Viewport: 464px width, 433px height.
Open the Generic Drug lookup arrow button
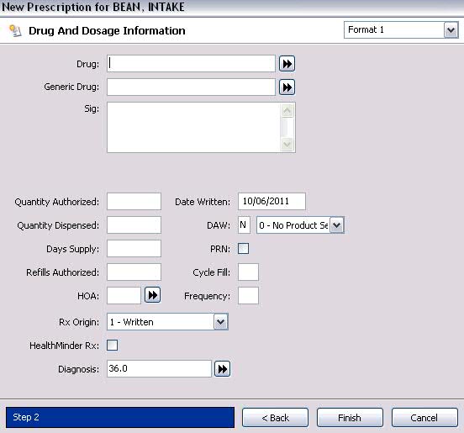[287, 87]
